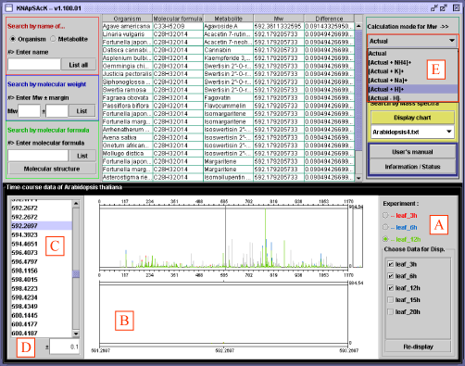Open the User's manual button
Viewport: 465px width, 366px height.
pos(412,152)
